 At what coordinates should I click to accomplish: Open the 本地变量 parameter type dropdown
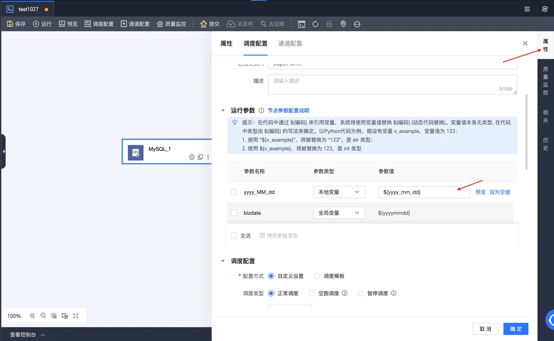click(x=339, y=192)
